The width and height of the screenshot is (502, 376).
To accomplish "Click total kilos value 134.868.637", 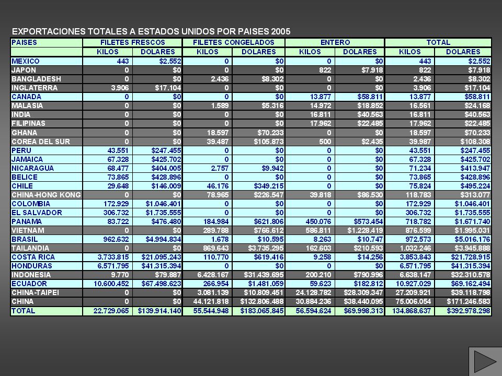I will tap(412, 311).
